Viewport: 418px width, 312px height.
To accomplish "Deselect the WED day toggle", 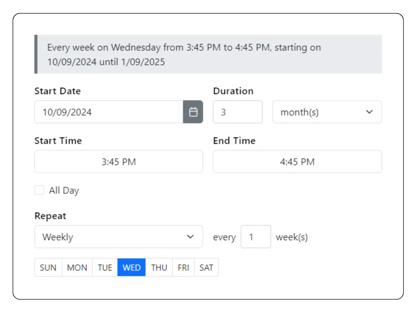I will pos(131,267).
